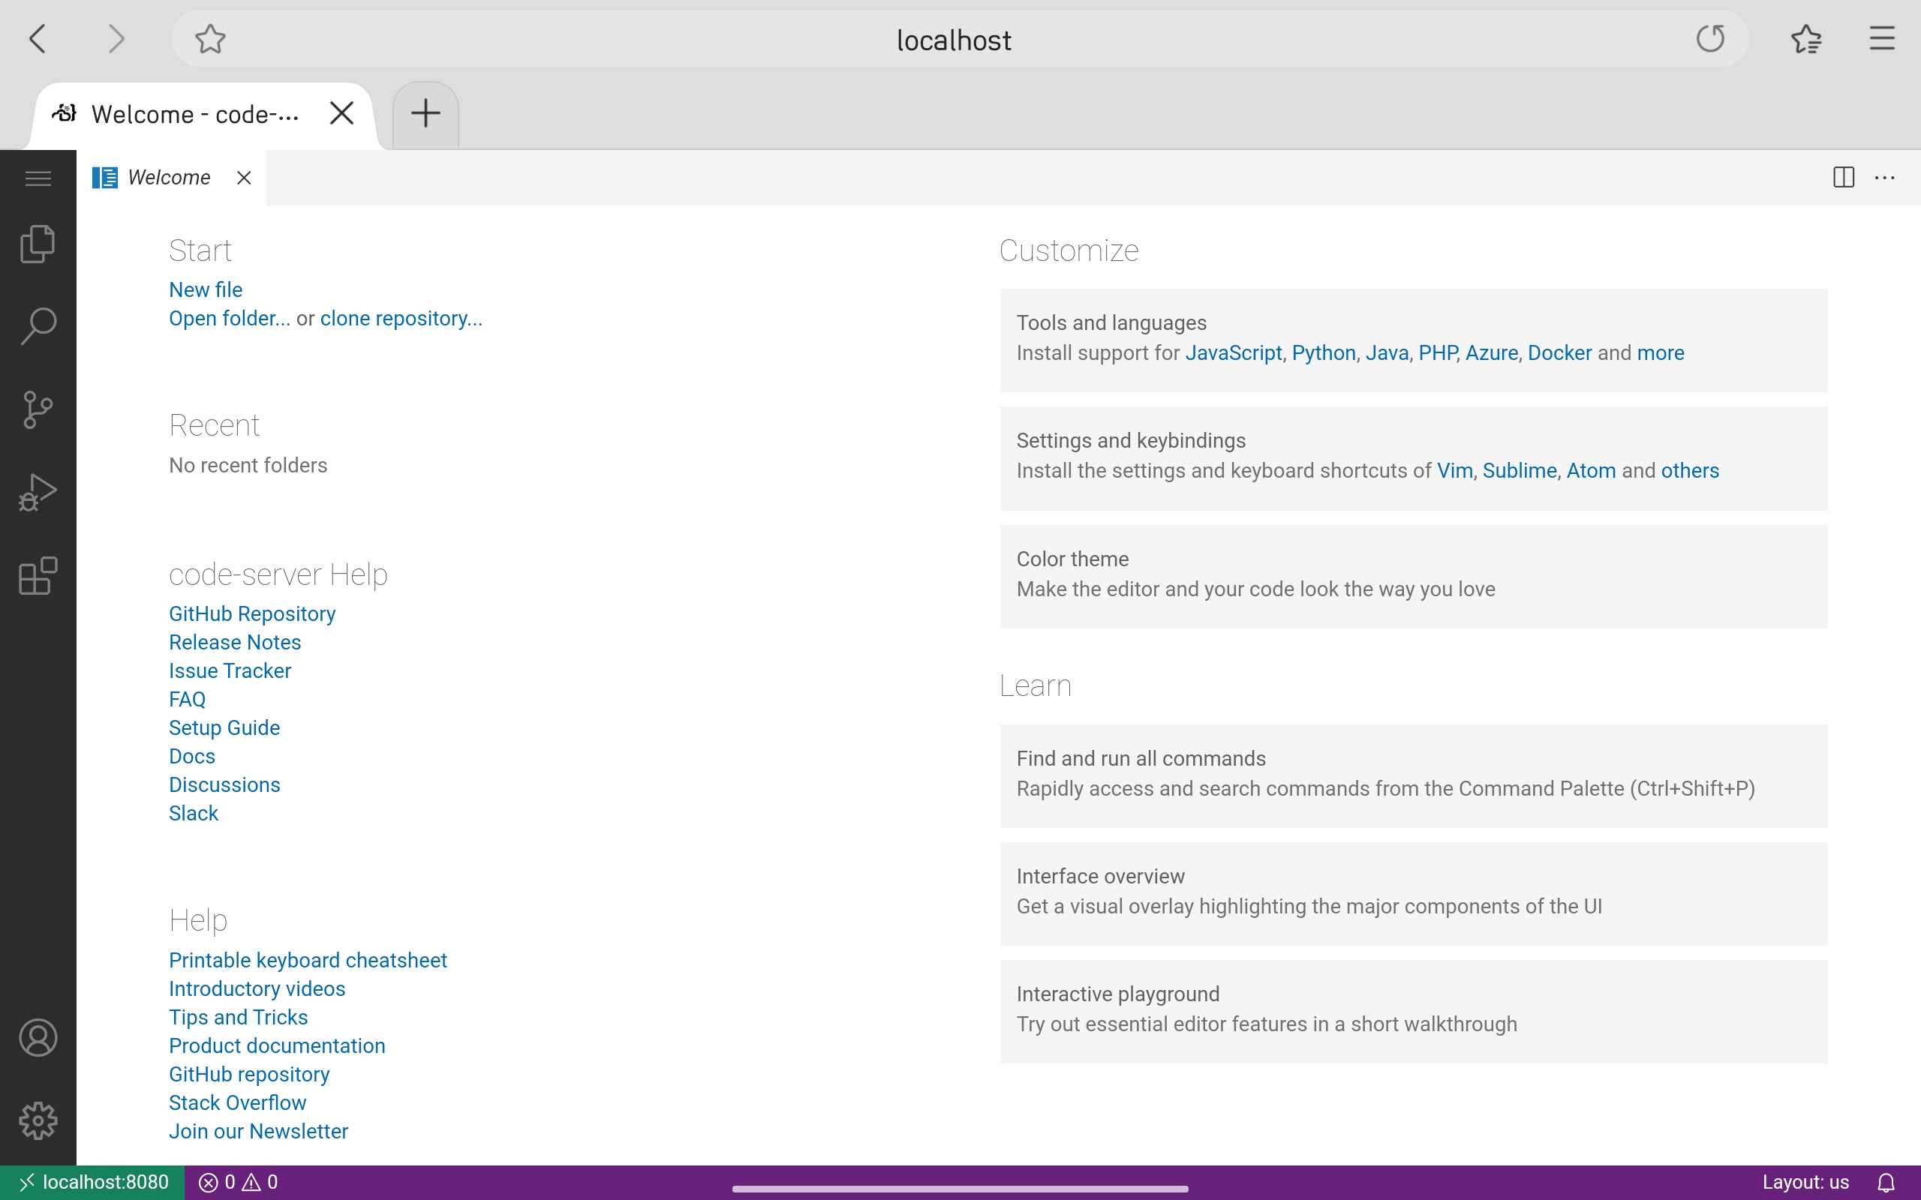The width and height of the screenshot is (1921, 1200).
Task: Open the Discussions link
Action: [224, 785]
